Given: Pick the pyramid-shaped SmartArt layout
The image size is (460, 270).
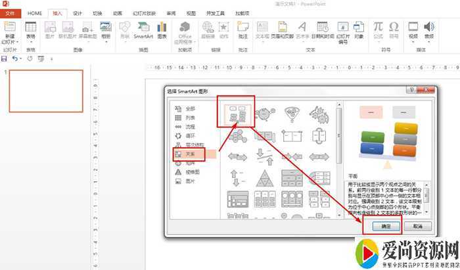Looking at the screenshot, I should coord(262,177).
